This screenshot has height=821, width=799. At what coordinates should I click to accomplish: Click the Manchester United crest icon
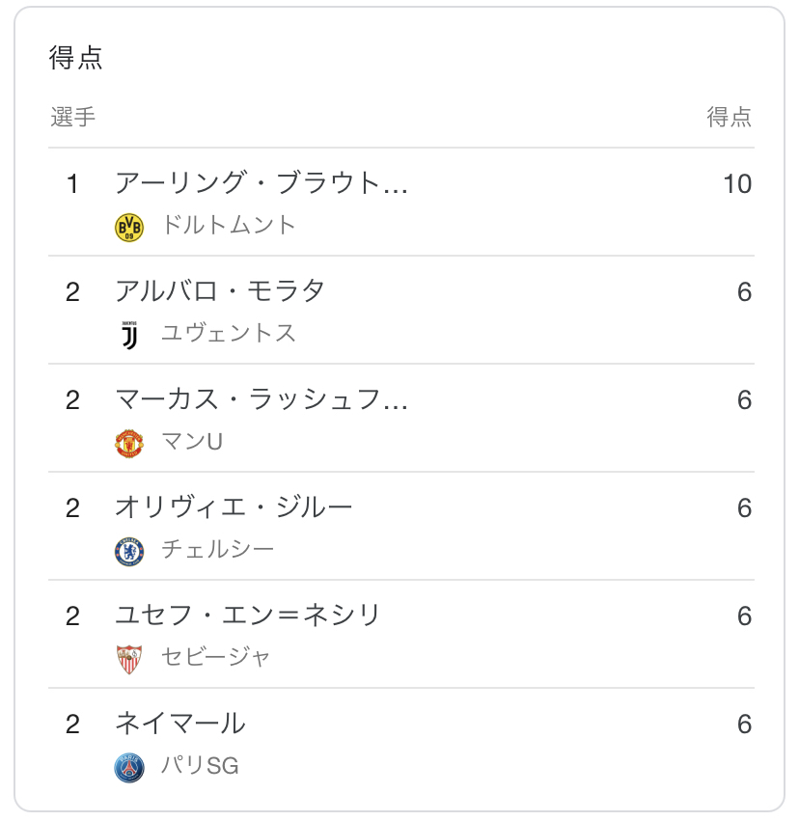pos(129,443)
